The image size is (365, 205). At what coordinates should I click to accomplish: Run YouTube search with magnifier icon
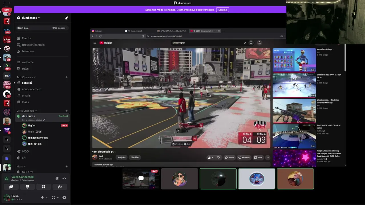tap(251, 43)
